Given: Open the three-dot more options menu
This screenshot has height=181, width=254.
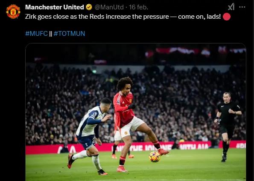Looking at the screenshot, I should tap(242, 7).
